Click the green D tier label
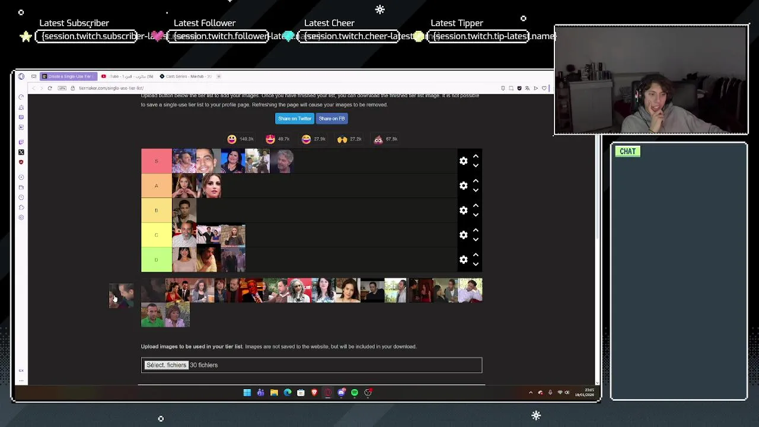Screen dimensions: 759x427 (157, 259)
